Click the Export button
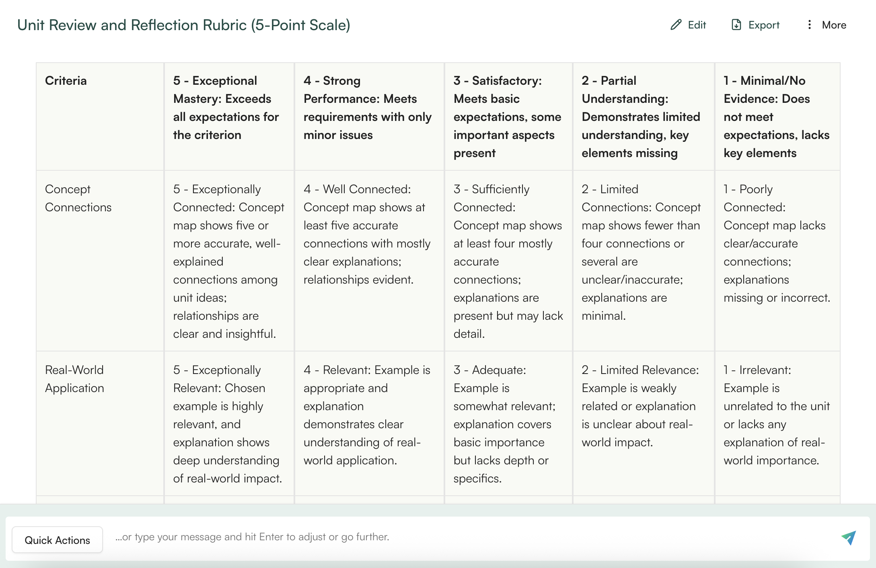The image size is (876, 568). [755, 25]
